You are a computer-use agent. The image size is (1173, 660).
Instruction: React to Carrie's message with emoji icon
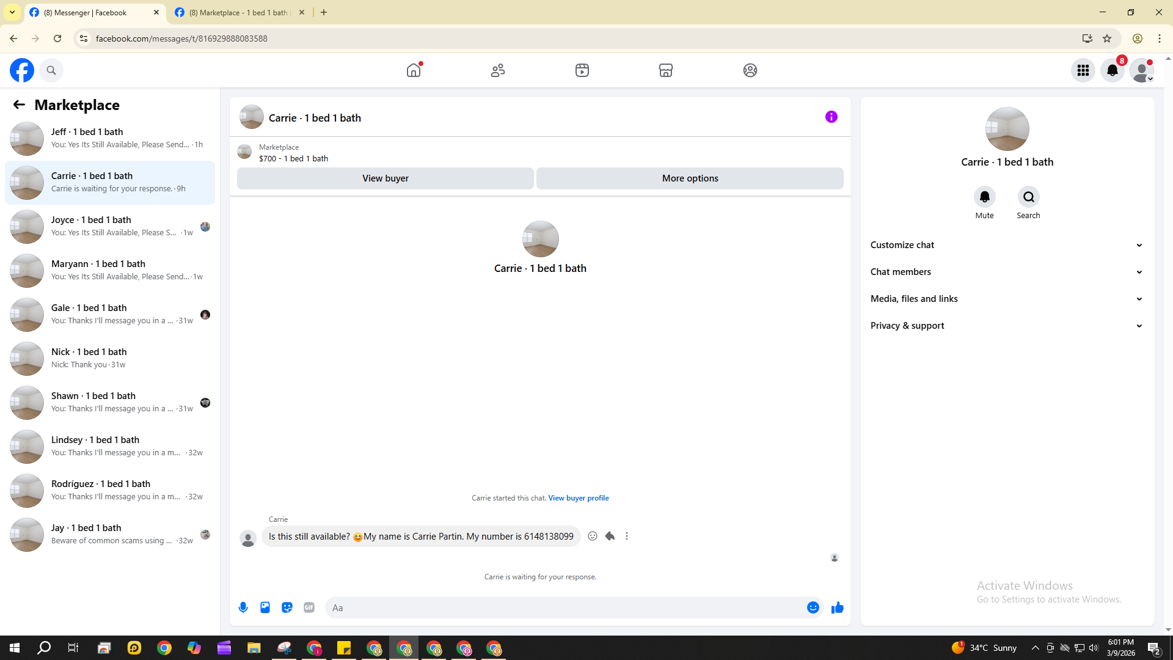pyautogui.click(x=593, y=536)
